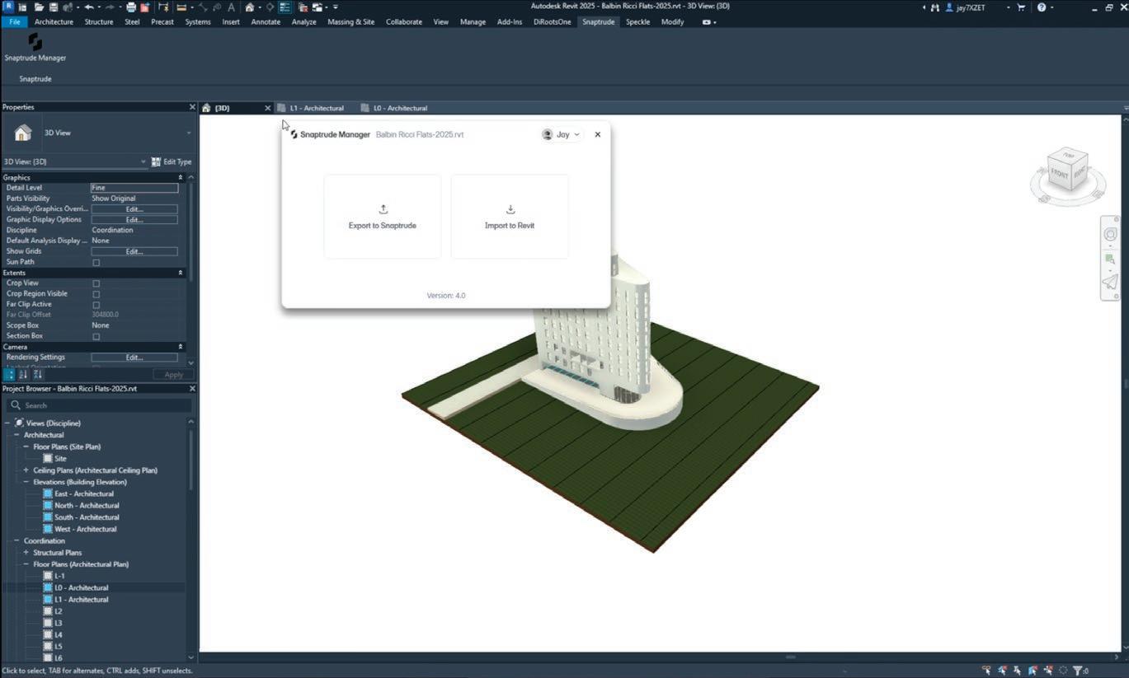Click Edit for Visibility/Graphics Overrides
Image resolution: width=1129 pixels, height=678 pixels.
134,209
